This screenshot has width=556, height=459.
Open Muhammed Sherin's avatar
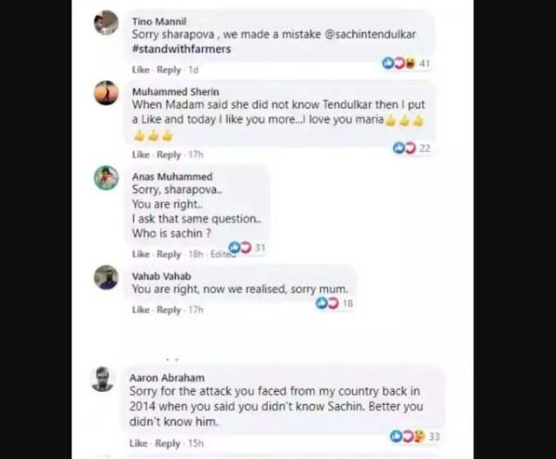(106, 93)
